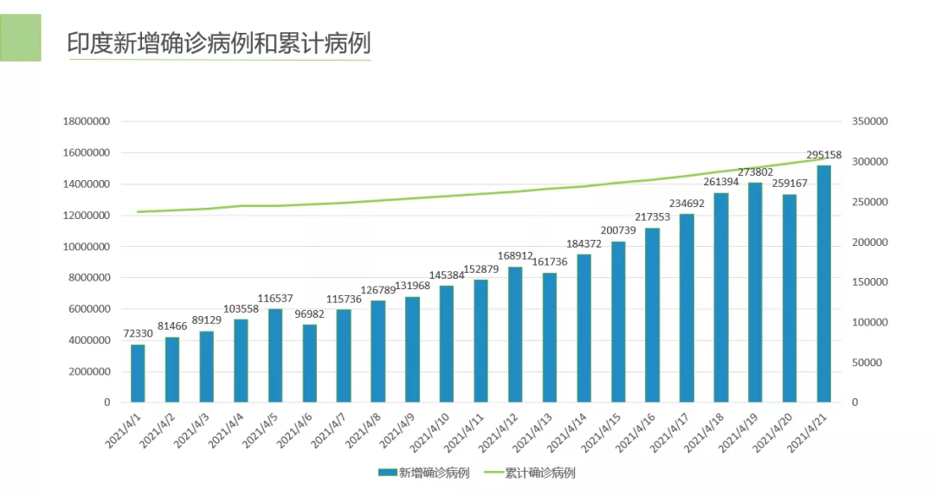Click the data label 72330

coord(138,333)
